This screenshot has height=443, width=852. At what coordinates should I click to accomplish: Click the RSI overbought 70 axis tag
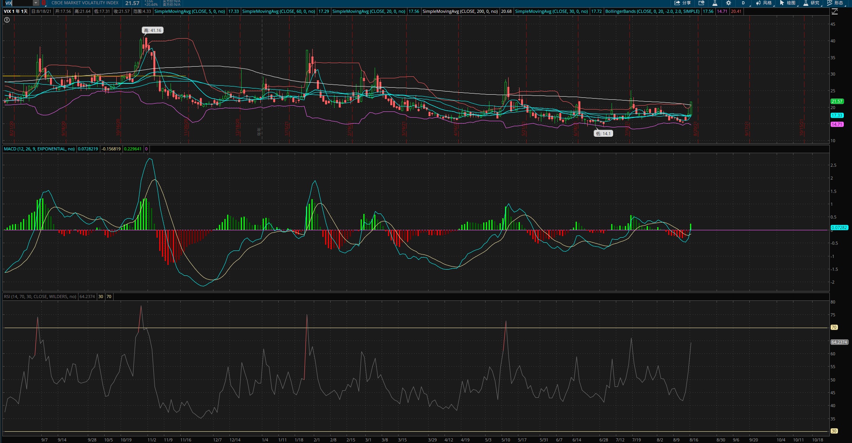[x=834, y=327]
